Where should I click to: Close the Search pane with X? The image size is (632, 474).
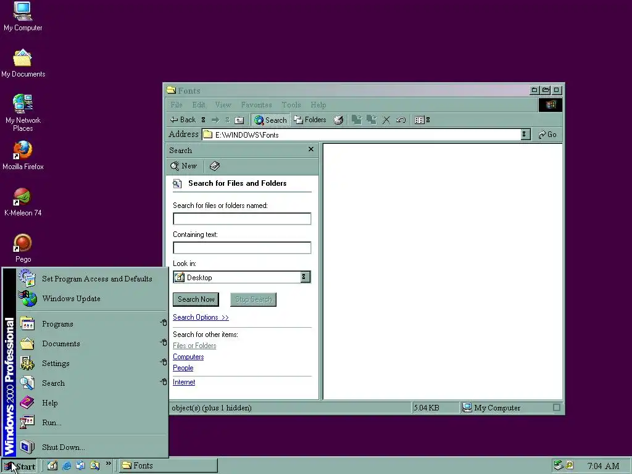[x=311, y=149]
